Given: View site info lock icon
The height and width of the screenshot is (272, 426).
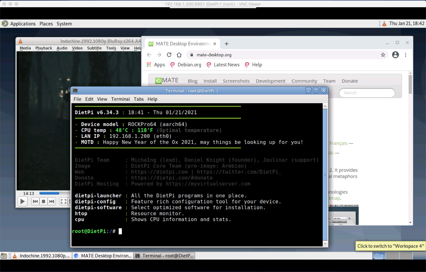Looking at the screenshot, I should point(191,55).
